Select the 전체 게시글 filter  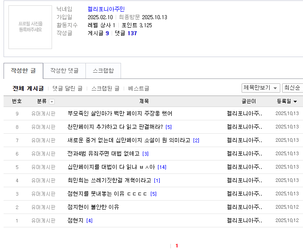[28, 89]
